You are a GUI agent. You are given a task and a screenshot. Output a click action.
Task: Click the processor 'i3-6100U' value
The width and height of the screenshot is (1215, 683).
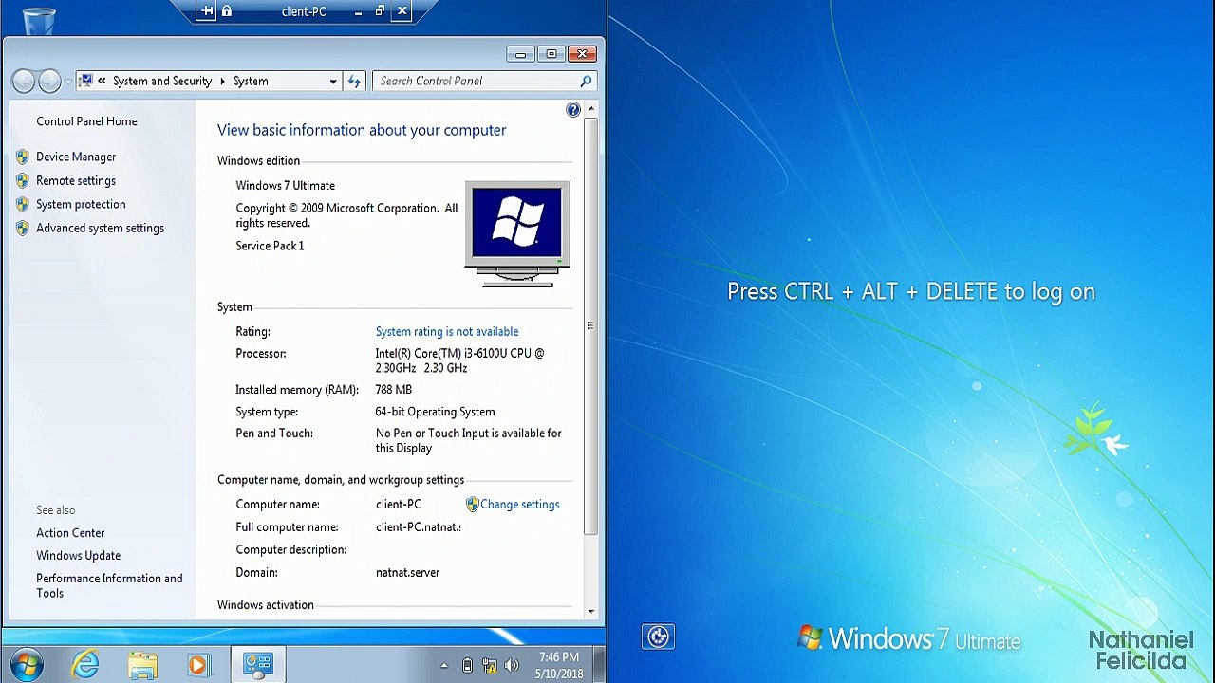[x=459, y=360]
